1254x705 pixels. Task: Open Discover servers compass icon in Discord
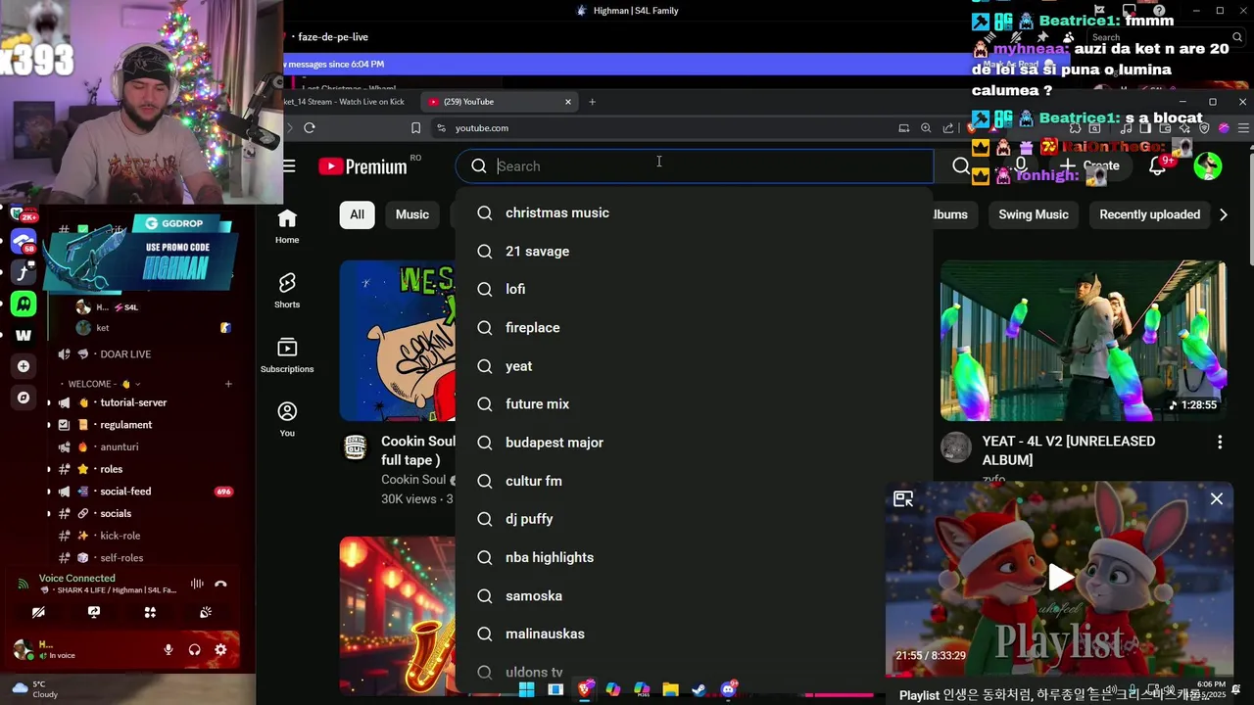(x=24, y=398)
